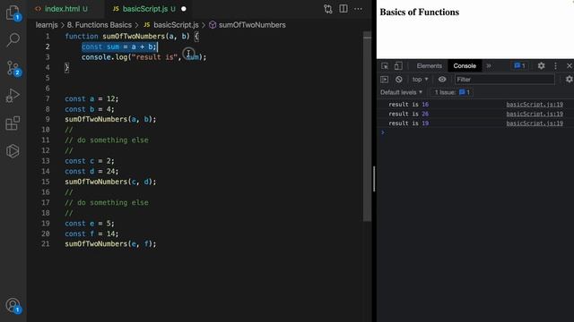Click line number 15 in gutter
Screen dimensions: 574x322
pos(46,182)
